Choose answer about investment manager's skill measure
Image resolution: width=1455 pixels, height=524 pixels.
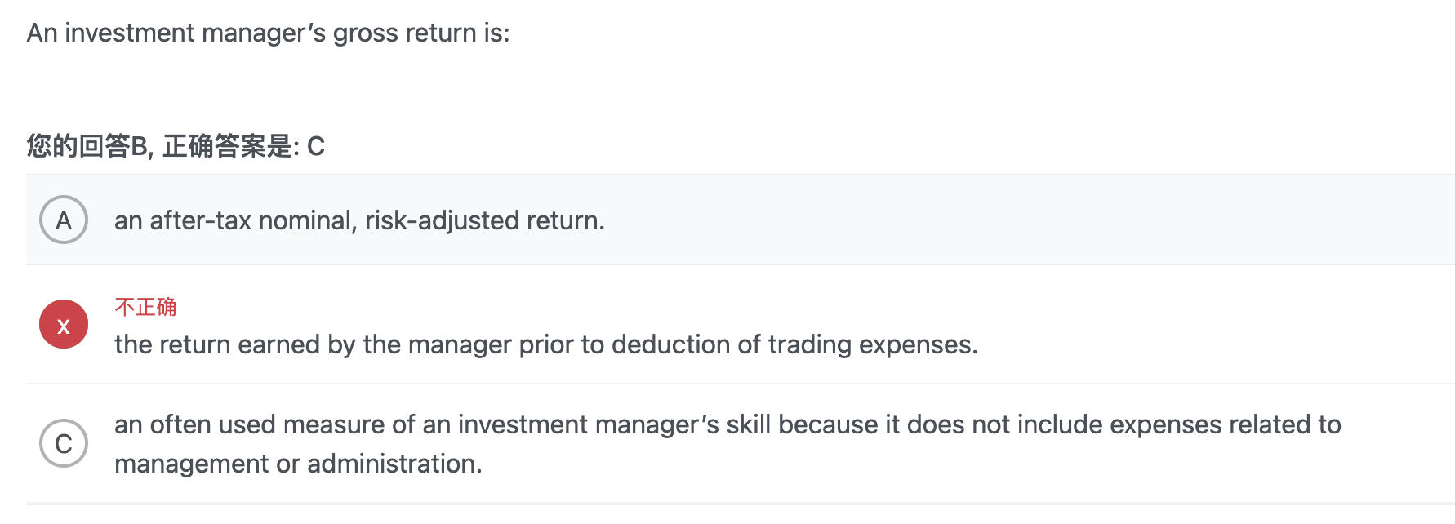[727, 443]
